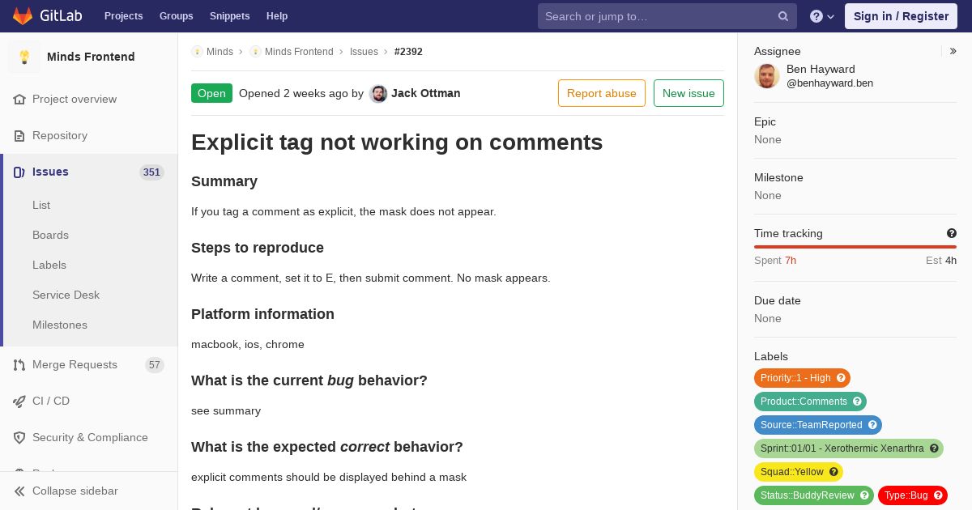Open Service Desk in the sidebar
This screenshot has height=510, width=972.
(x=66, y=295)
